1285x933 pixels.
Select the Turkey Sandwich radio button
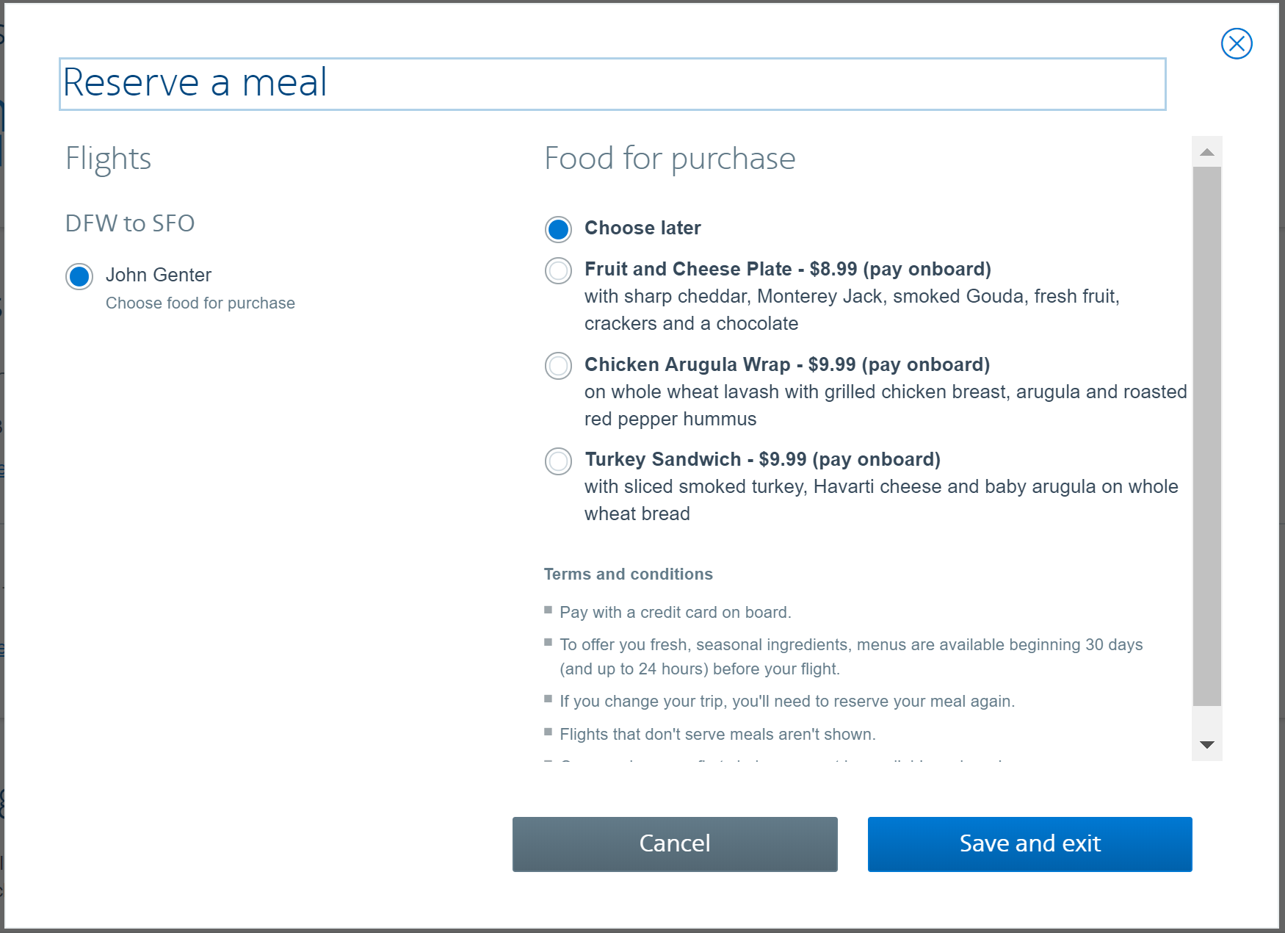tap(558, 461)
